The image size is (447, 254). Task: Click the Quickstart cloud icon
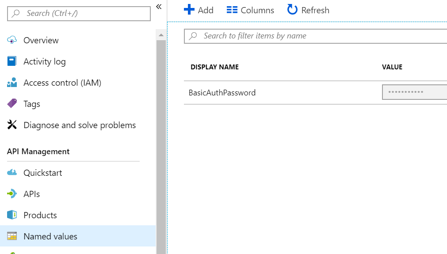tap(12, 173)
